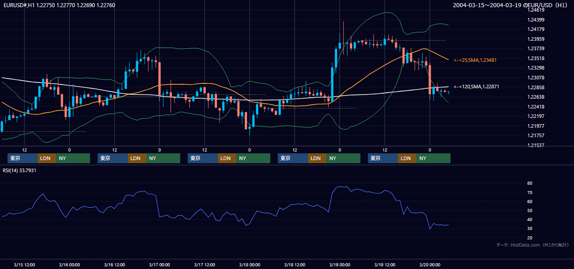The height and width of the screenshot is (269, 574).
Task: Click the 3/15 12:00 date label
Action: coord(24,265)
